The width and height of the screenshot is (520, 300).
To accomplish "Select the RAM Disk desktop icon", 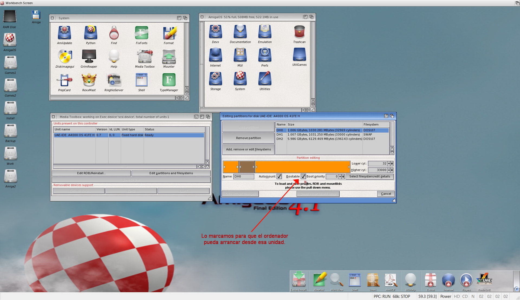I will coord(9,17).
